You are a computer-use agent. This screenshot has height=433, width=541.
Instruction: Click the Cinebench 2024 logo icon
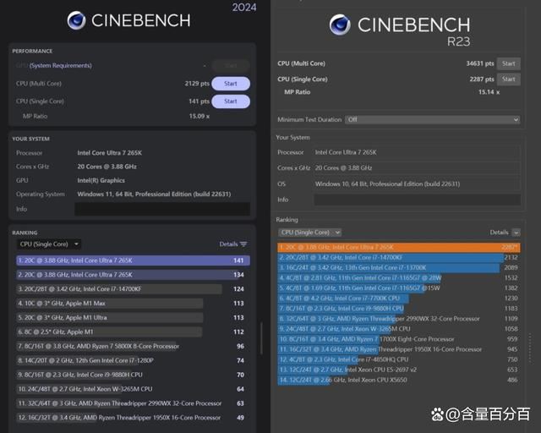pos(76,21)
